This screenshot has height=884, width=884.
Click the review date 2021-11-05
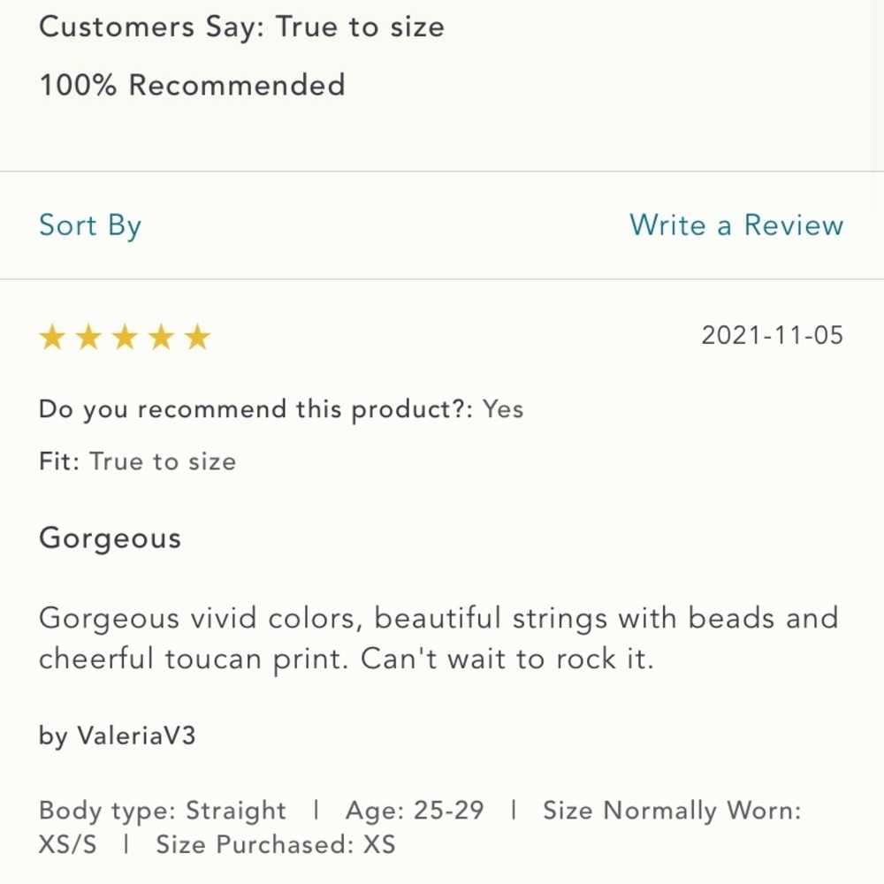coord(772,336)
